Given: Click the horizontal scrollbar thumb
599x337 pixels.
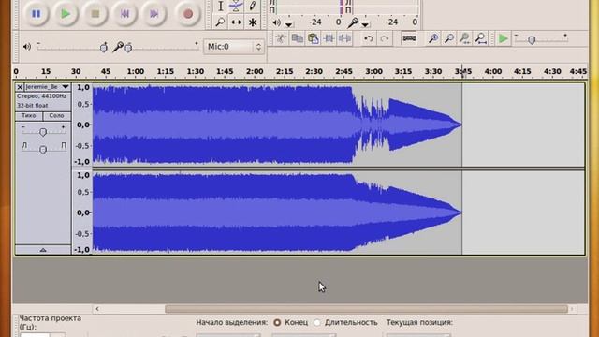Looking at the screenshot, I should point(366,309).
